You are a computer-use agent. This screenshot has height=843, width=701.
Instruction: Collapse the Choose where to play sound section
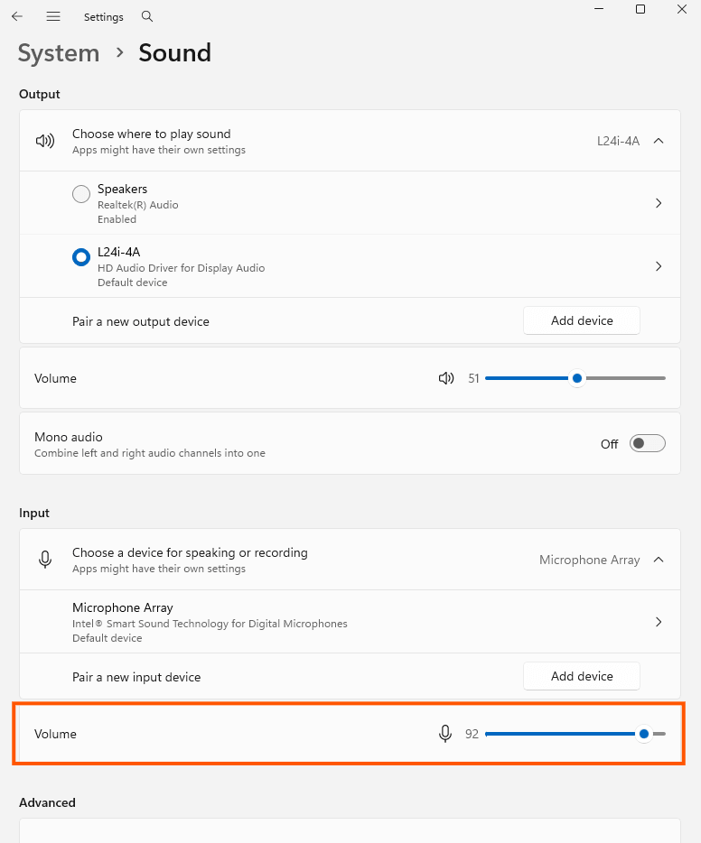click(x=659, y=141)
